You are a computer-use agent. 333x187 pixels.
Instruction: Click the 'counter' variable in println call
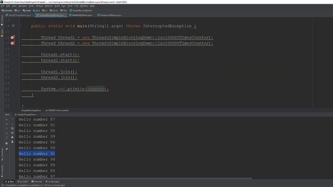pyautogui.click(x=96, y=89)
